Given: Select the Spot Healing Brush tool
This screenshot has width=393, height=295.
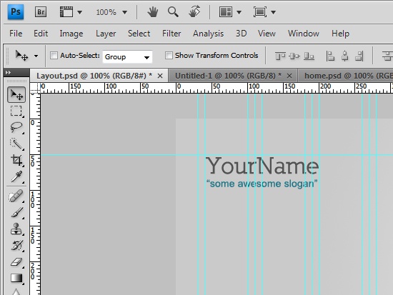Looking at the screenshot, I should pyautogui.click(x=16, y=196).
